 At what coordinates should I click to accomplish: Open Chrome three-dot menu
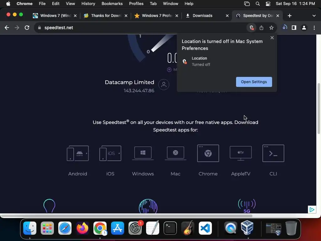tap(314, 28)
